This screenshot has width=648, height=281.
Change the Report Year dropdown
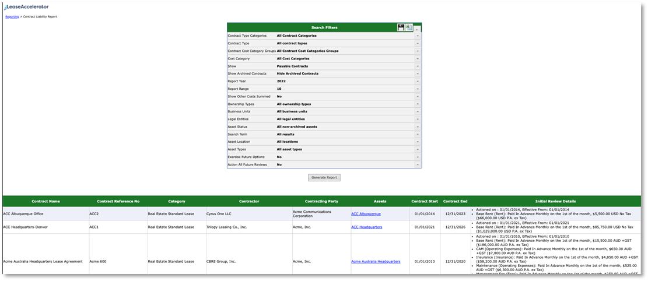pos(418,81)
